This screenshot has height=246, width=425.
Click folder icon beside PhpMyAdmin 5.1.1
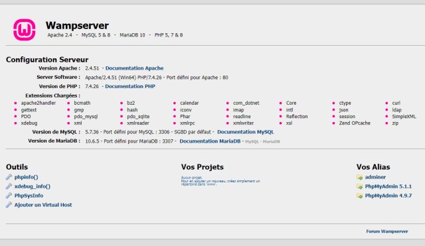[360, 186]
